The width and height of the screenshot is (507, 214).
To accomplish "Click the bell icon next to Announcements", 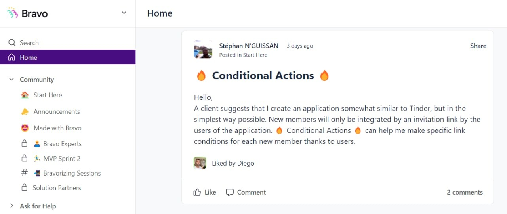I will (25, 111).
